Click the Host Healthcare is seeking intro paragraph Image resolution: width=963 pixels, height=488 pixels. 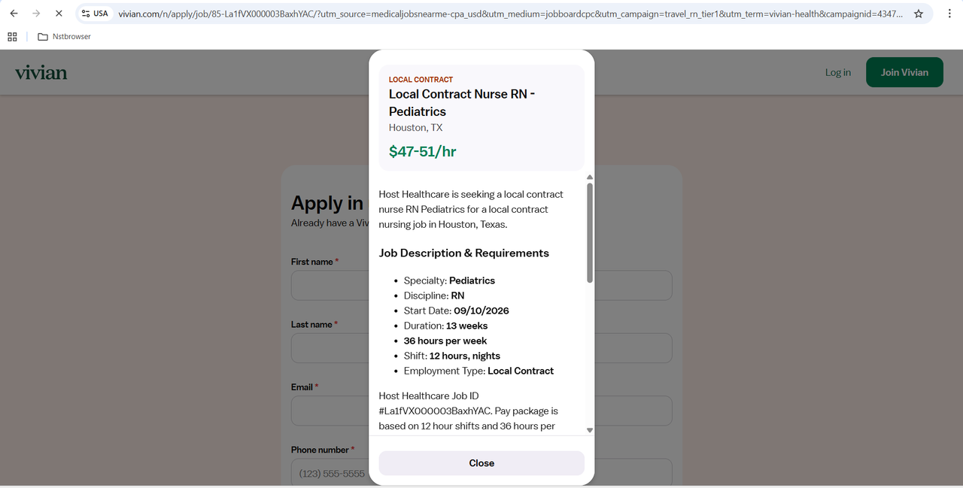[471, 209]
